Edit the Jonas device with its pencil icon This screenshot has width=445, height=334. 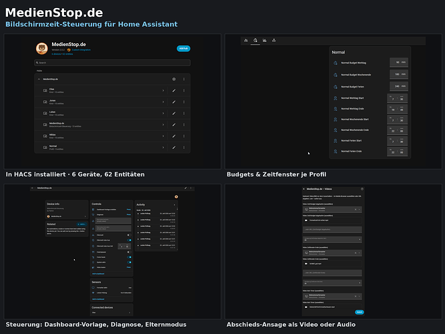pos(173,102)
